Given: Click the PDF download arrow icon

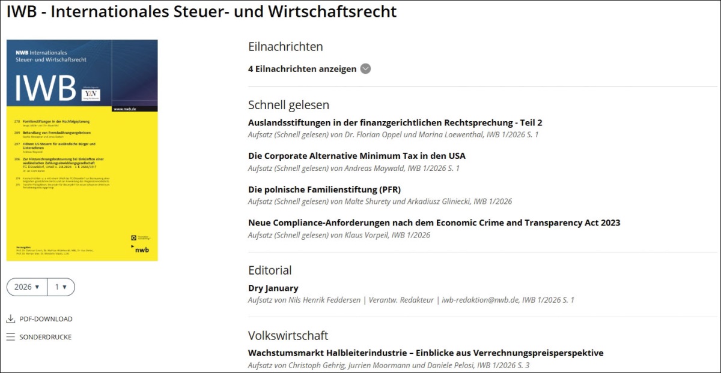Looking at the screenshot, I should pyautogui.click(x=10, y=319).
